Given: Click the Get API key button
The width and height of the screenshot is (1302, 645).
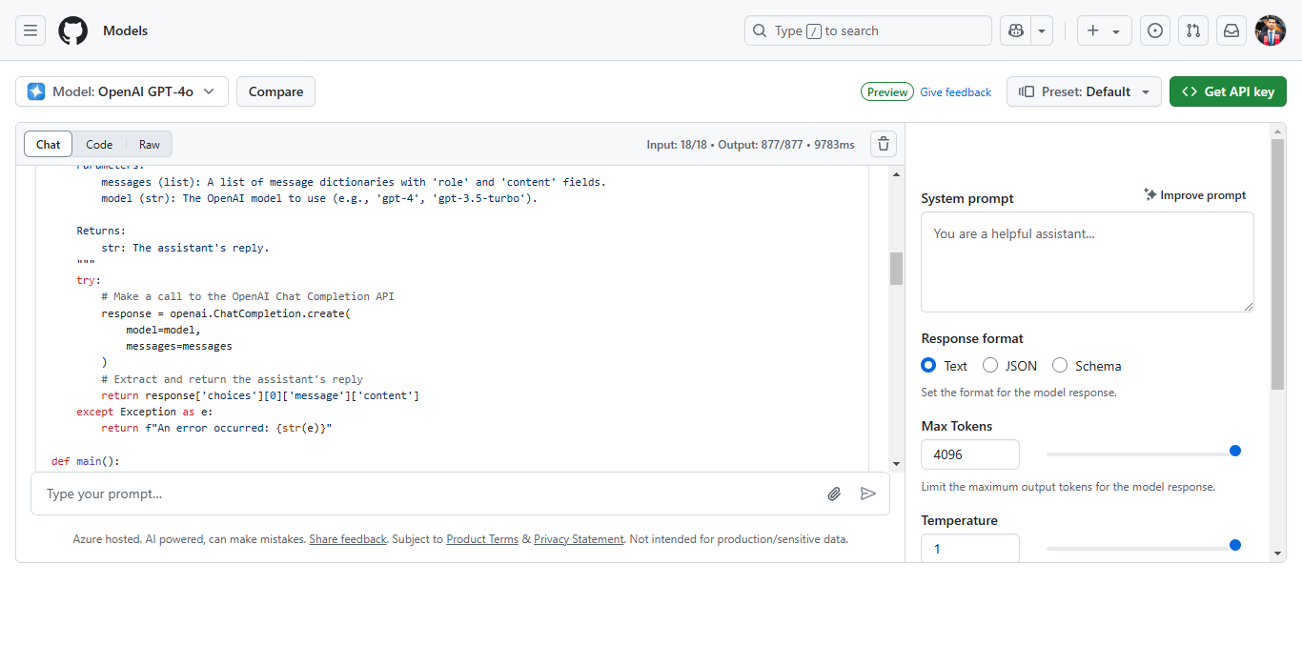Looking at the screenshot, I should point(1228,91).
